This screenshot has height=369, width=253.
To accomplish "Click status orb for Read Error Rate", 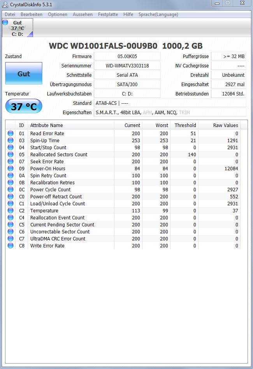I will pyautogui.click(x=11, y=133).
